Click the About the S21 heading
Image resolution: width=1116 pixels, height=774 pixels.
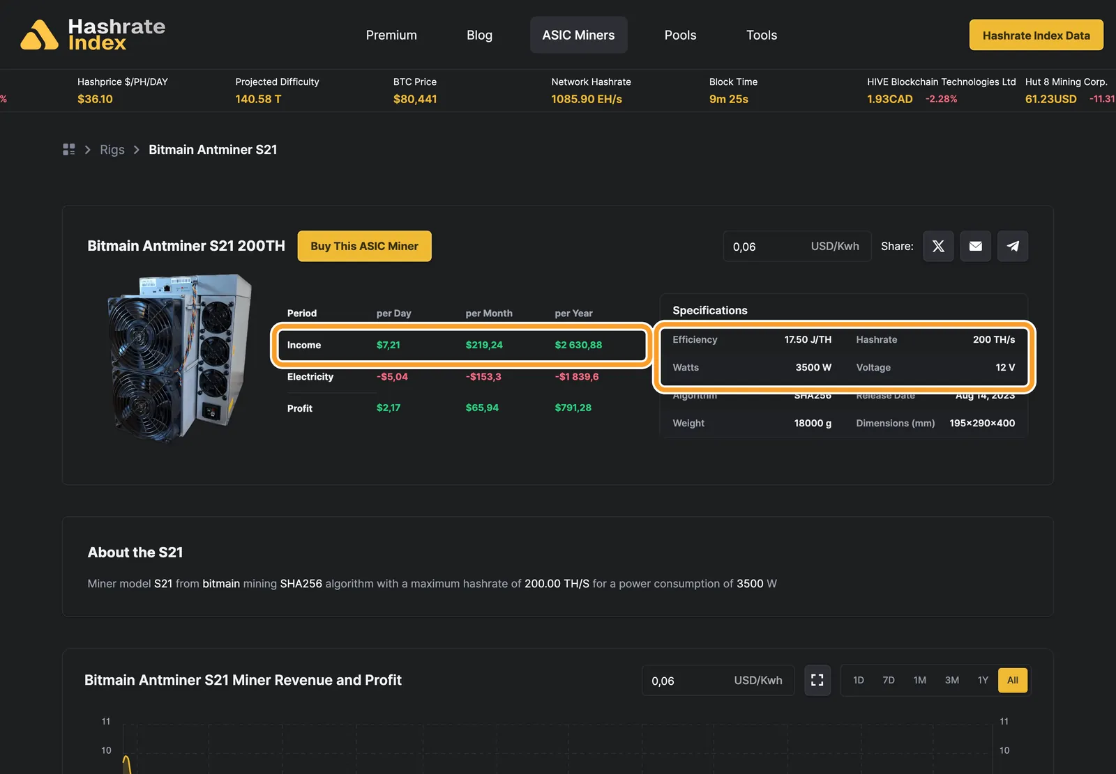pos(135,552)
